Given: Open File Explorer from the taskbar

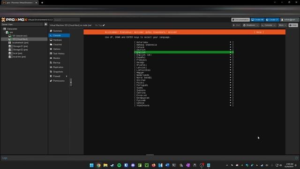Looking at the screenshot, I should [105, 165].
